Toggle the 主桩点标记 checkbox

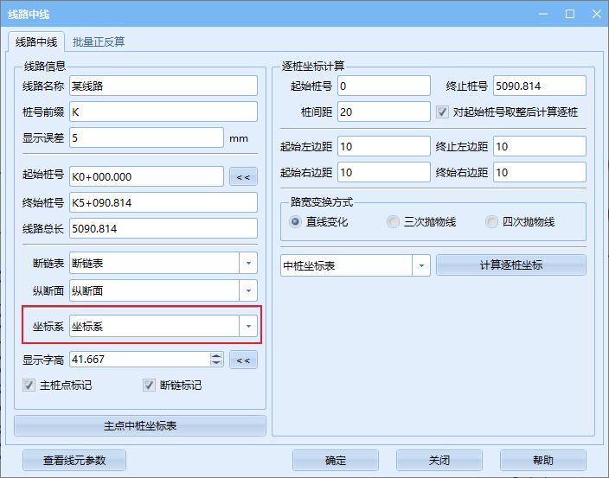29,386
